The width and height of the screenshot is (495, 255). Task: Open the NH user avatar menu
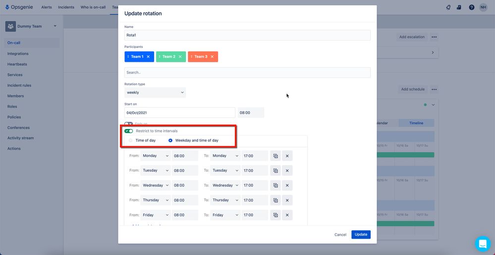click(483, 7)
